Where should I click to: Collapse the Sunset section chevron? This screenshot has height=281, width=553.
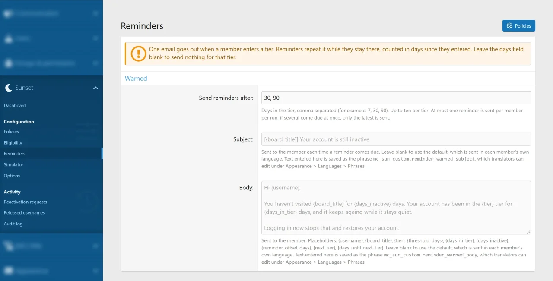click(95, 88)
